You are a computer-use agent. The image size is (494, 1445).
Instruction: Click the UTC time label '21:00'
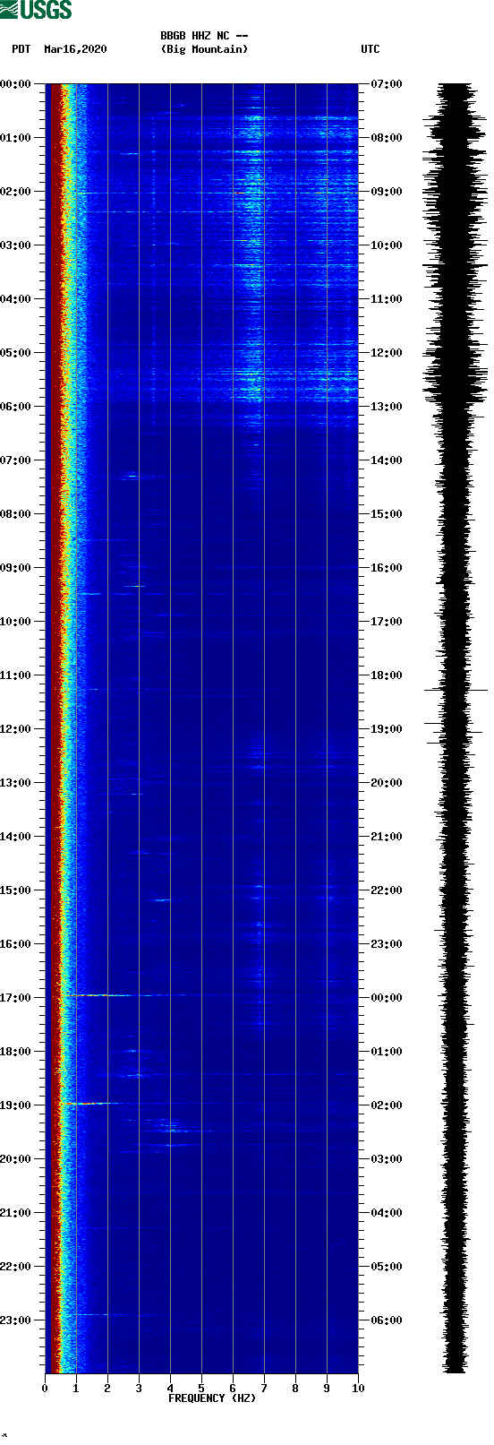(387, 837)
